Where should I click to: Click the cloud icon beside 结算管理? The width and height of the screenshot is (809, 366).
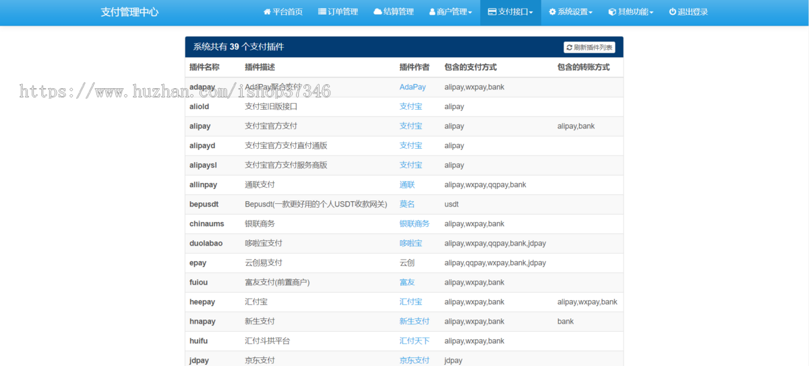[x=378, y=12]
